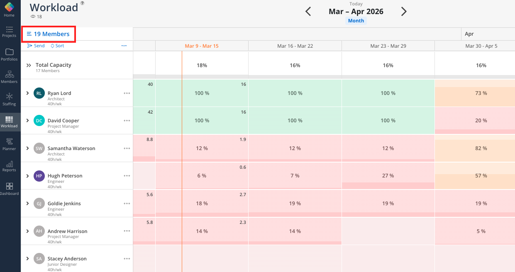Go to the previous month period

[308, 12]
